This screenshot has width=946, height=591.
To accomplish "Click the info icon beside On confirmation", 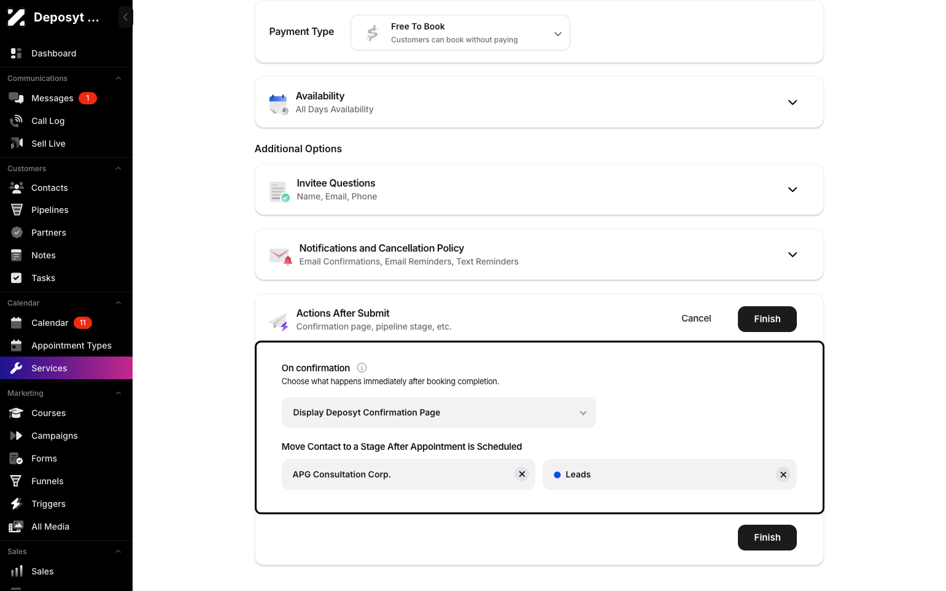I will 362,368.
